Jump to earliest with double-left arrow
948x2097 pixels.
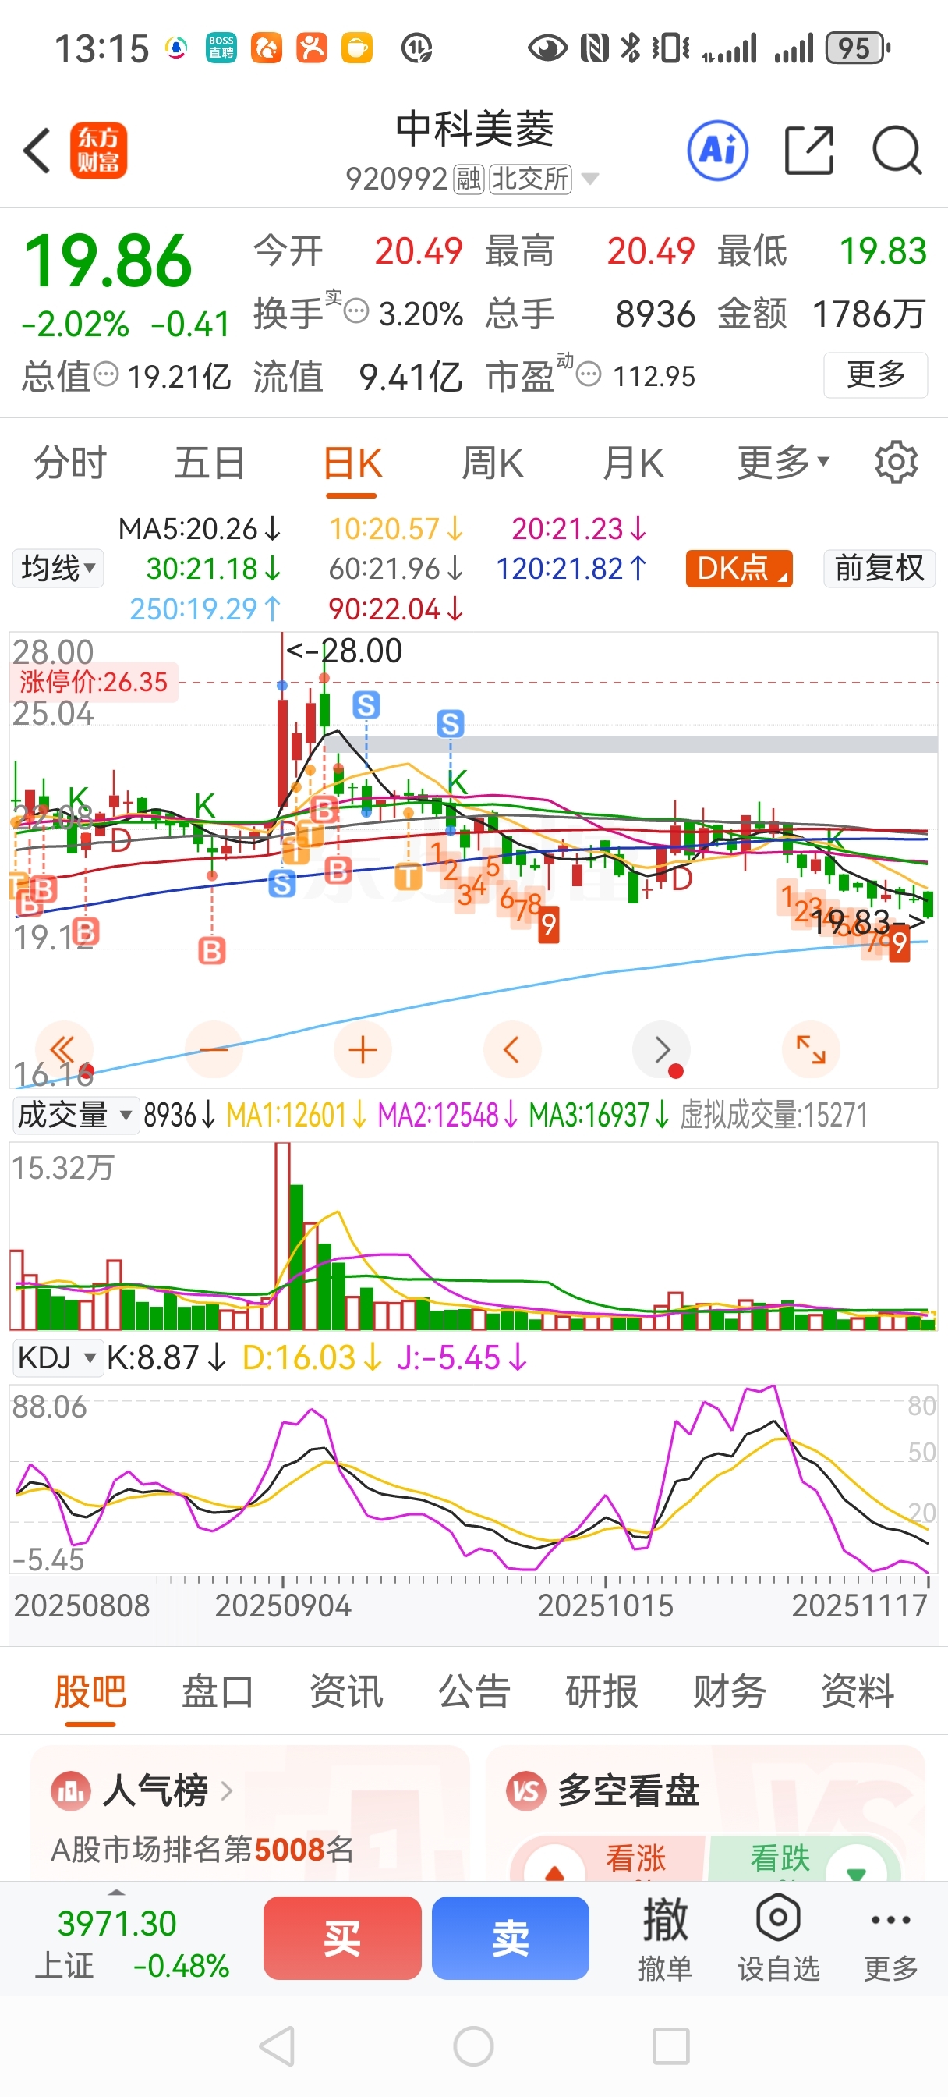[64, 1049]
